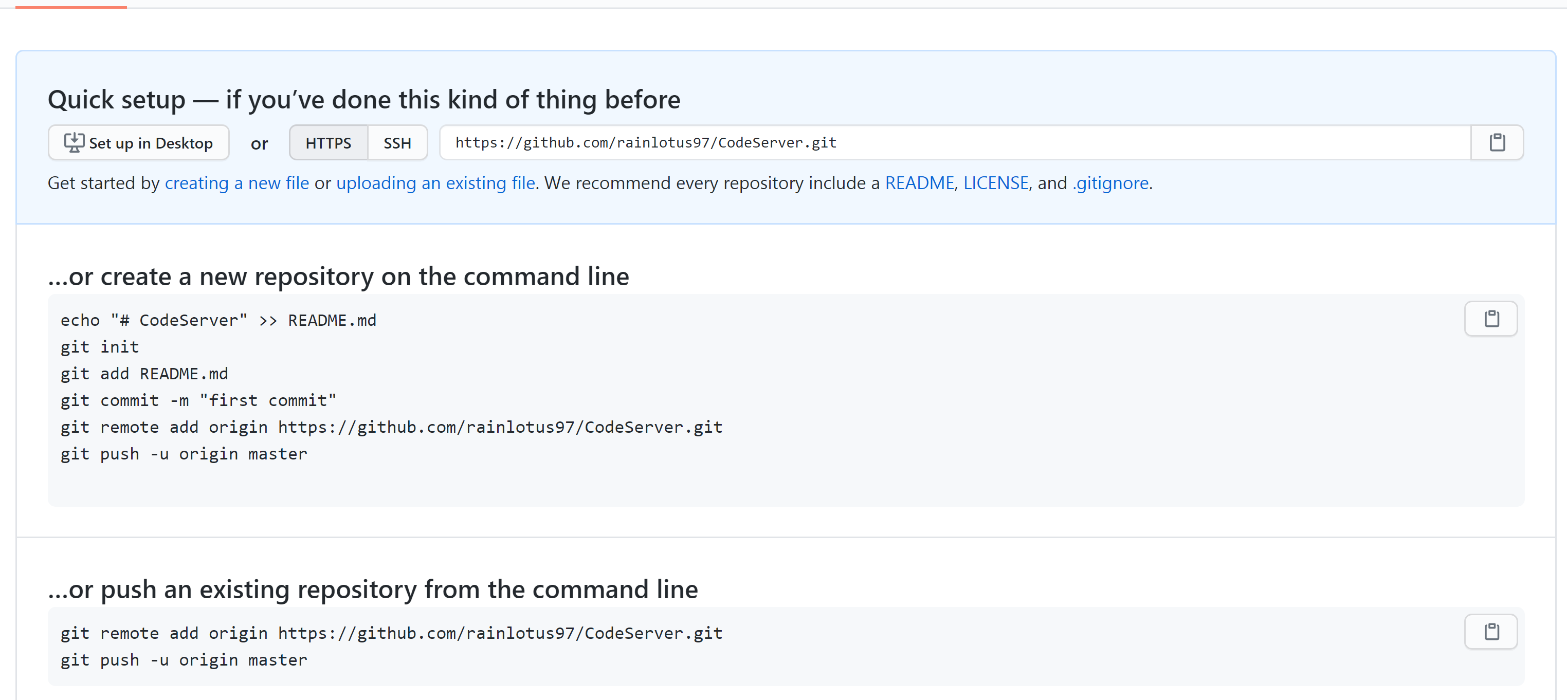Open the README recommendation link
This screenshot has width=1567, height=700.
coord(919,183)
